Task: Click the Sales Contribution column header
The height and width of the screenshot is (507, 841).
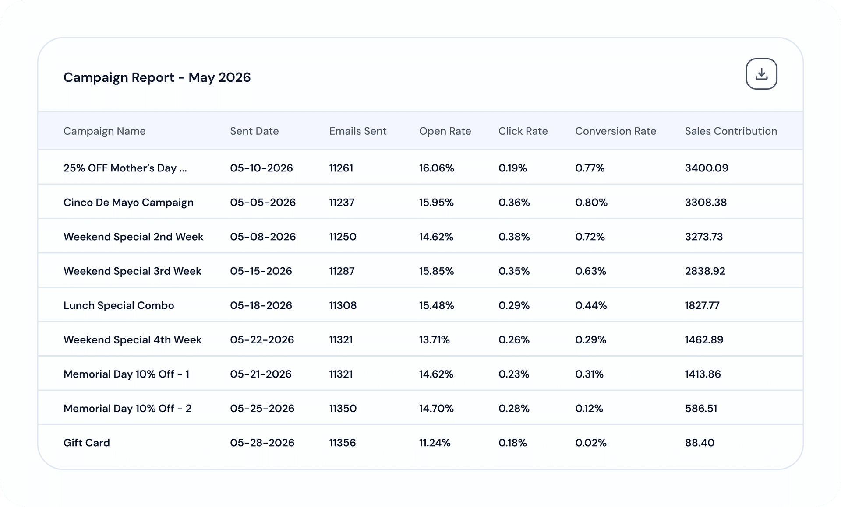Action: tap(731, 131)
